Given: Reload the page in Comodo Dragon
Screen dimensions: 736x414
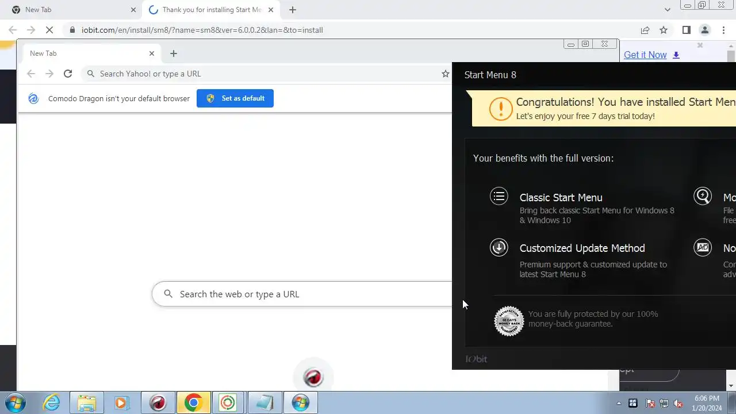Looking at the screenshot, I should 68,74.
